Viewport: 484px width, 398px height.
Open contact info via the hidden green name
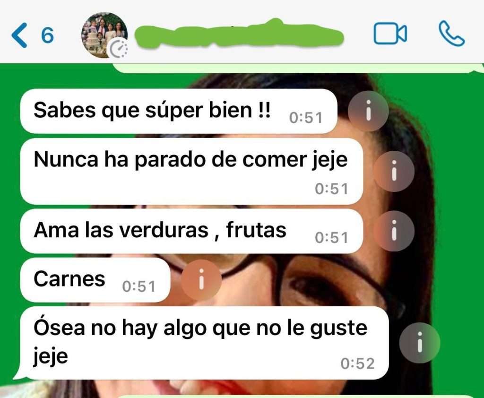point(239,34)
